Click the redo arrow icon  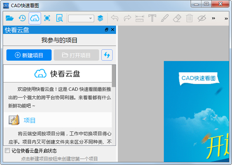[x=127, y=18]
